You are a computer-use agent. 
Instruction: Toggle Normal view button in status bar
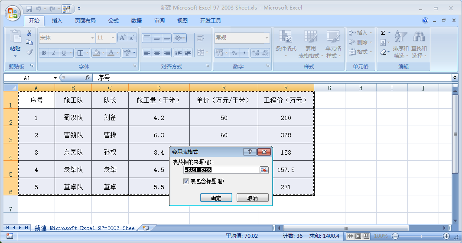coord(351,236)
